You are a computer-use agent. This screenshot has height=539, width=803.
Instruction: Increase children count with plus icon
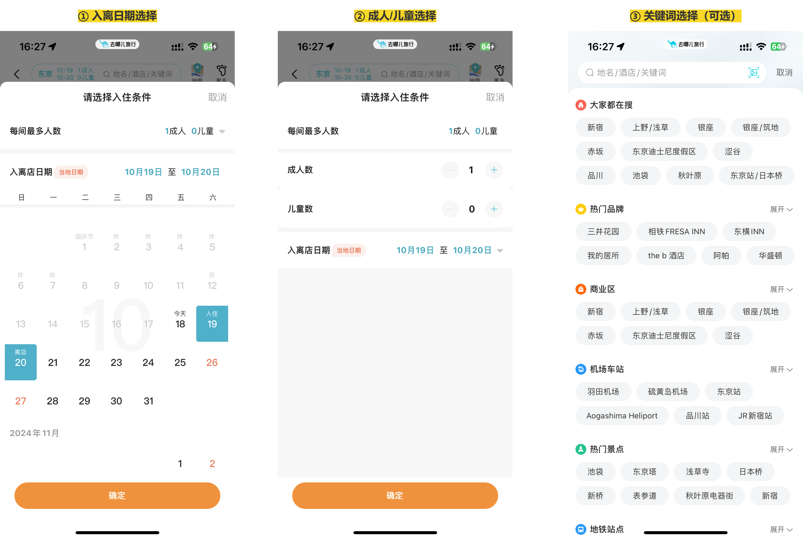coord(494,209)
